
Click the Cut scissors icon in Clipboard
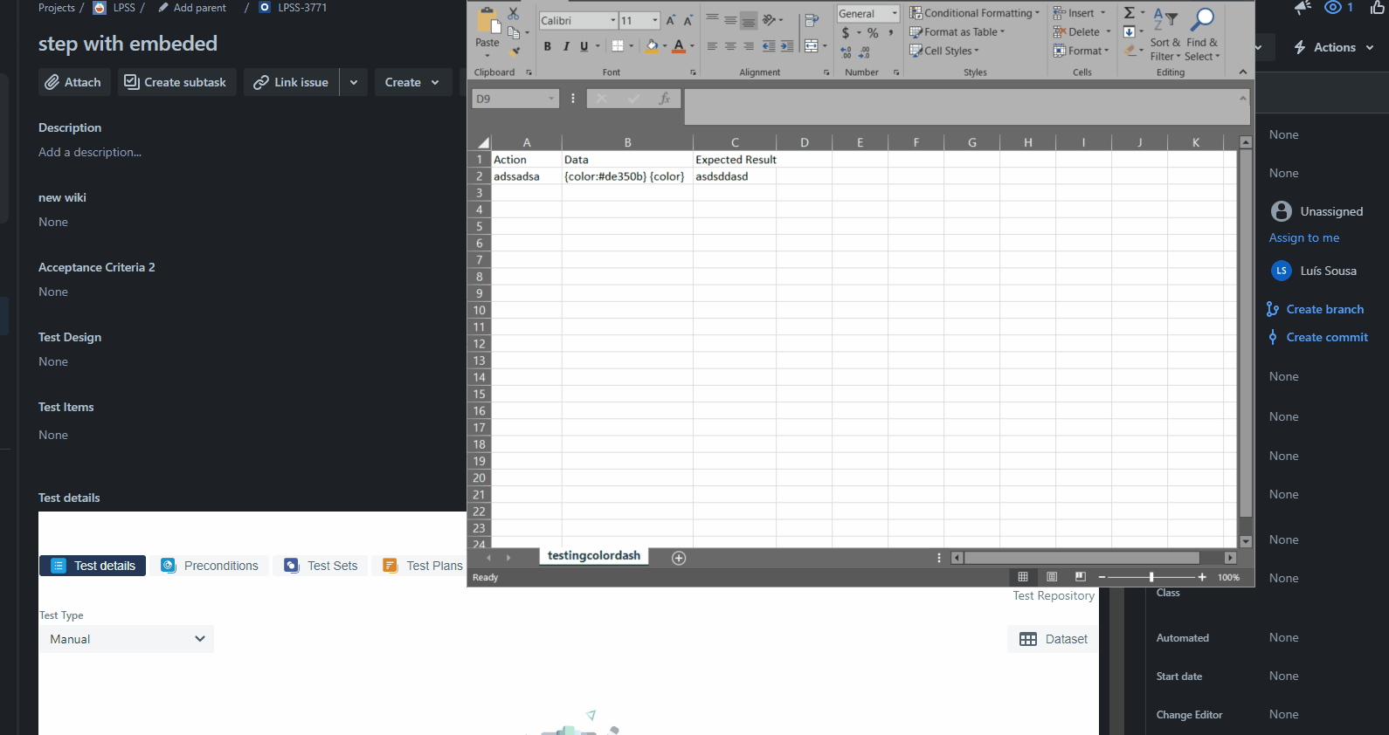[x=514, y=14]
